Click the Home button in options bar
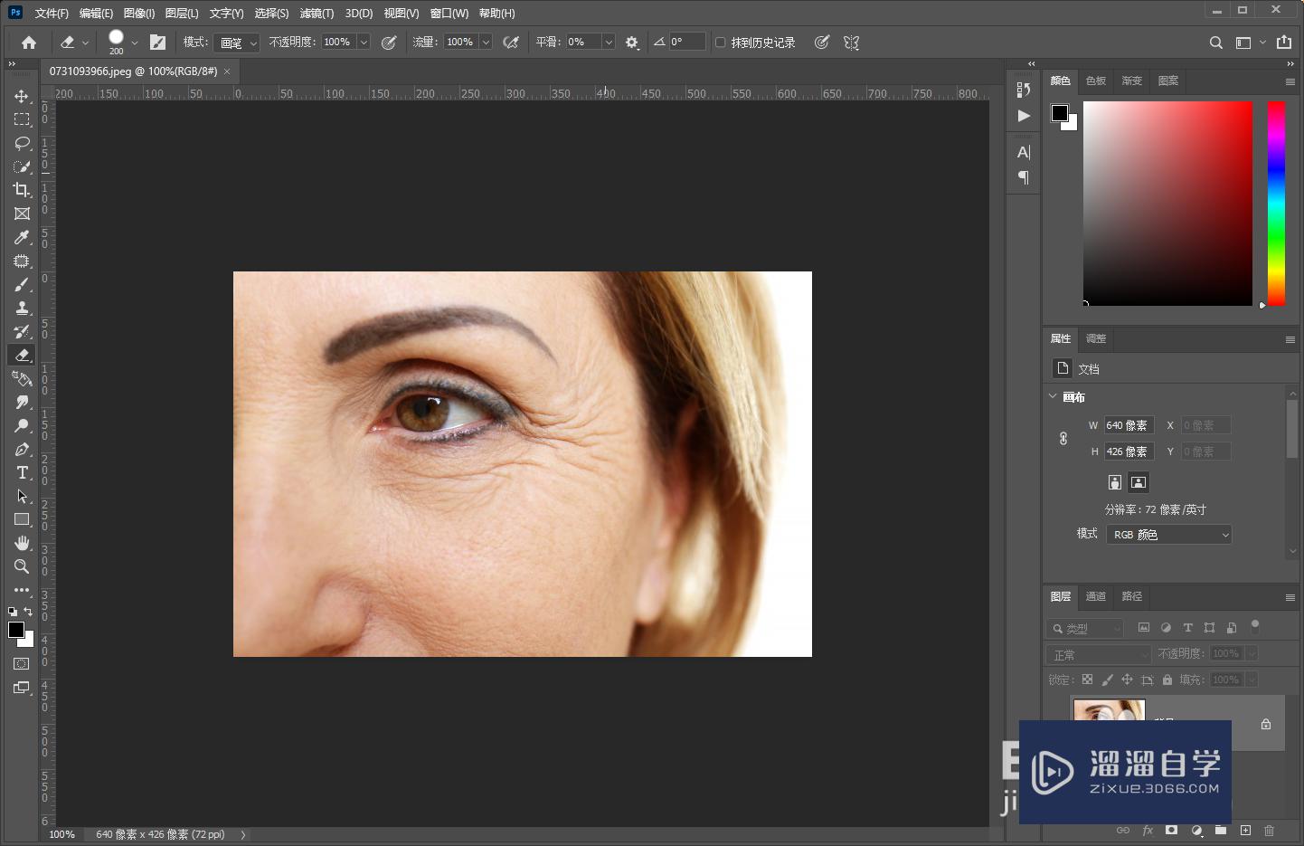 pyautogui.click(x=29, y=43)
